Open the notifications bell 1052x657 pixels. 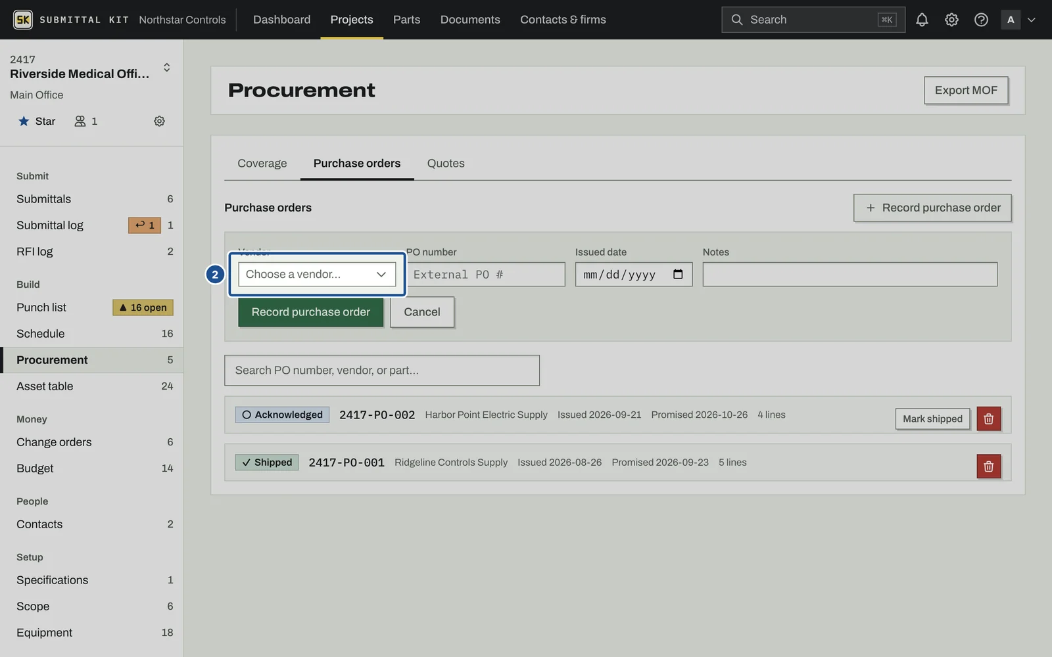(922, 20)
